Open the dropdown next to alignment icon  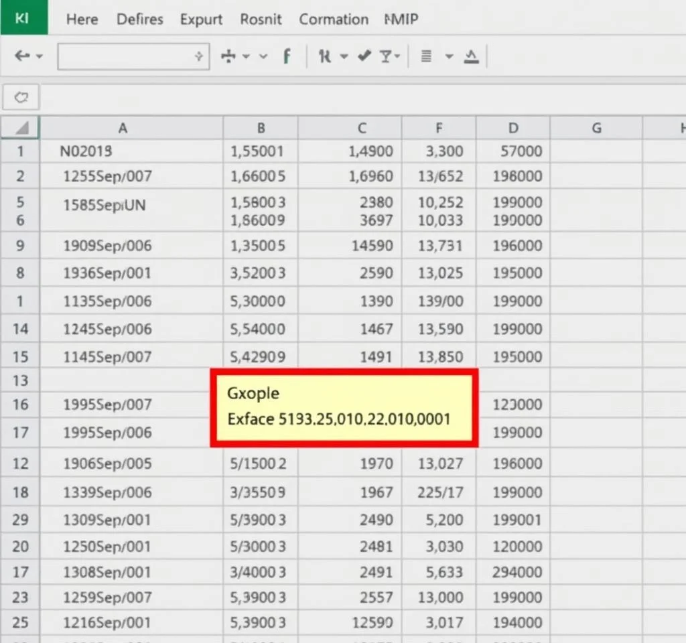(448, 57)
